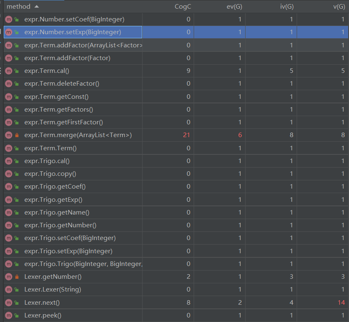Click the orange lock icon beside Lexer.getNumber()
349x322 pixels.
17,277
